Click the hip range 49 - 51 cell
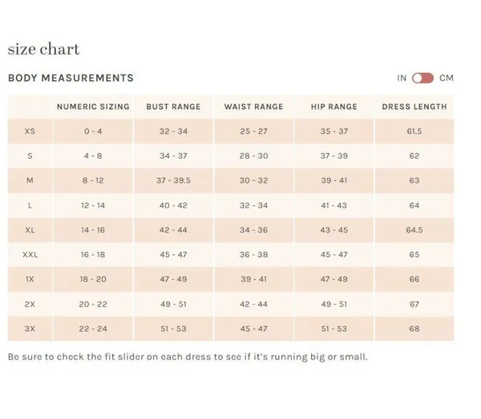Image resolution: width=481 pixels, height=419 pixels. pyautogui.click(x=334, y=304)
